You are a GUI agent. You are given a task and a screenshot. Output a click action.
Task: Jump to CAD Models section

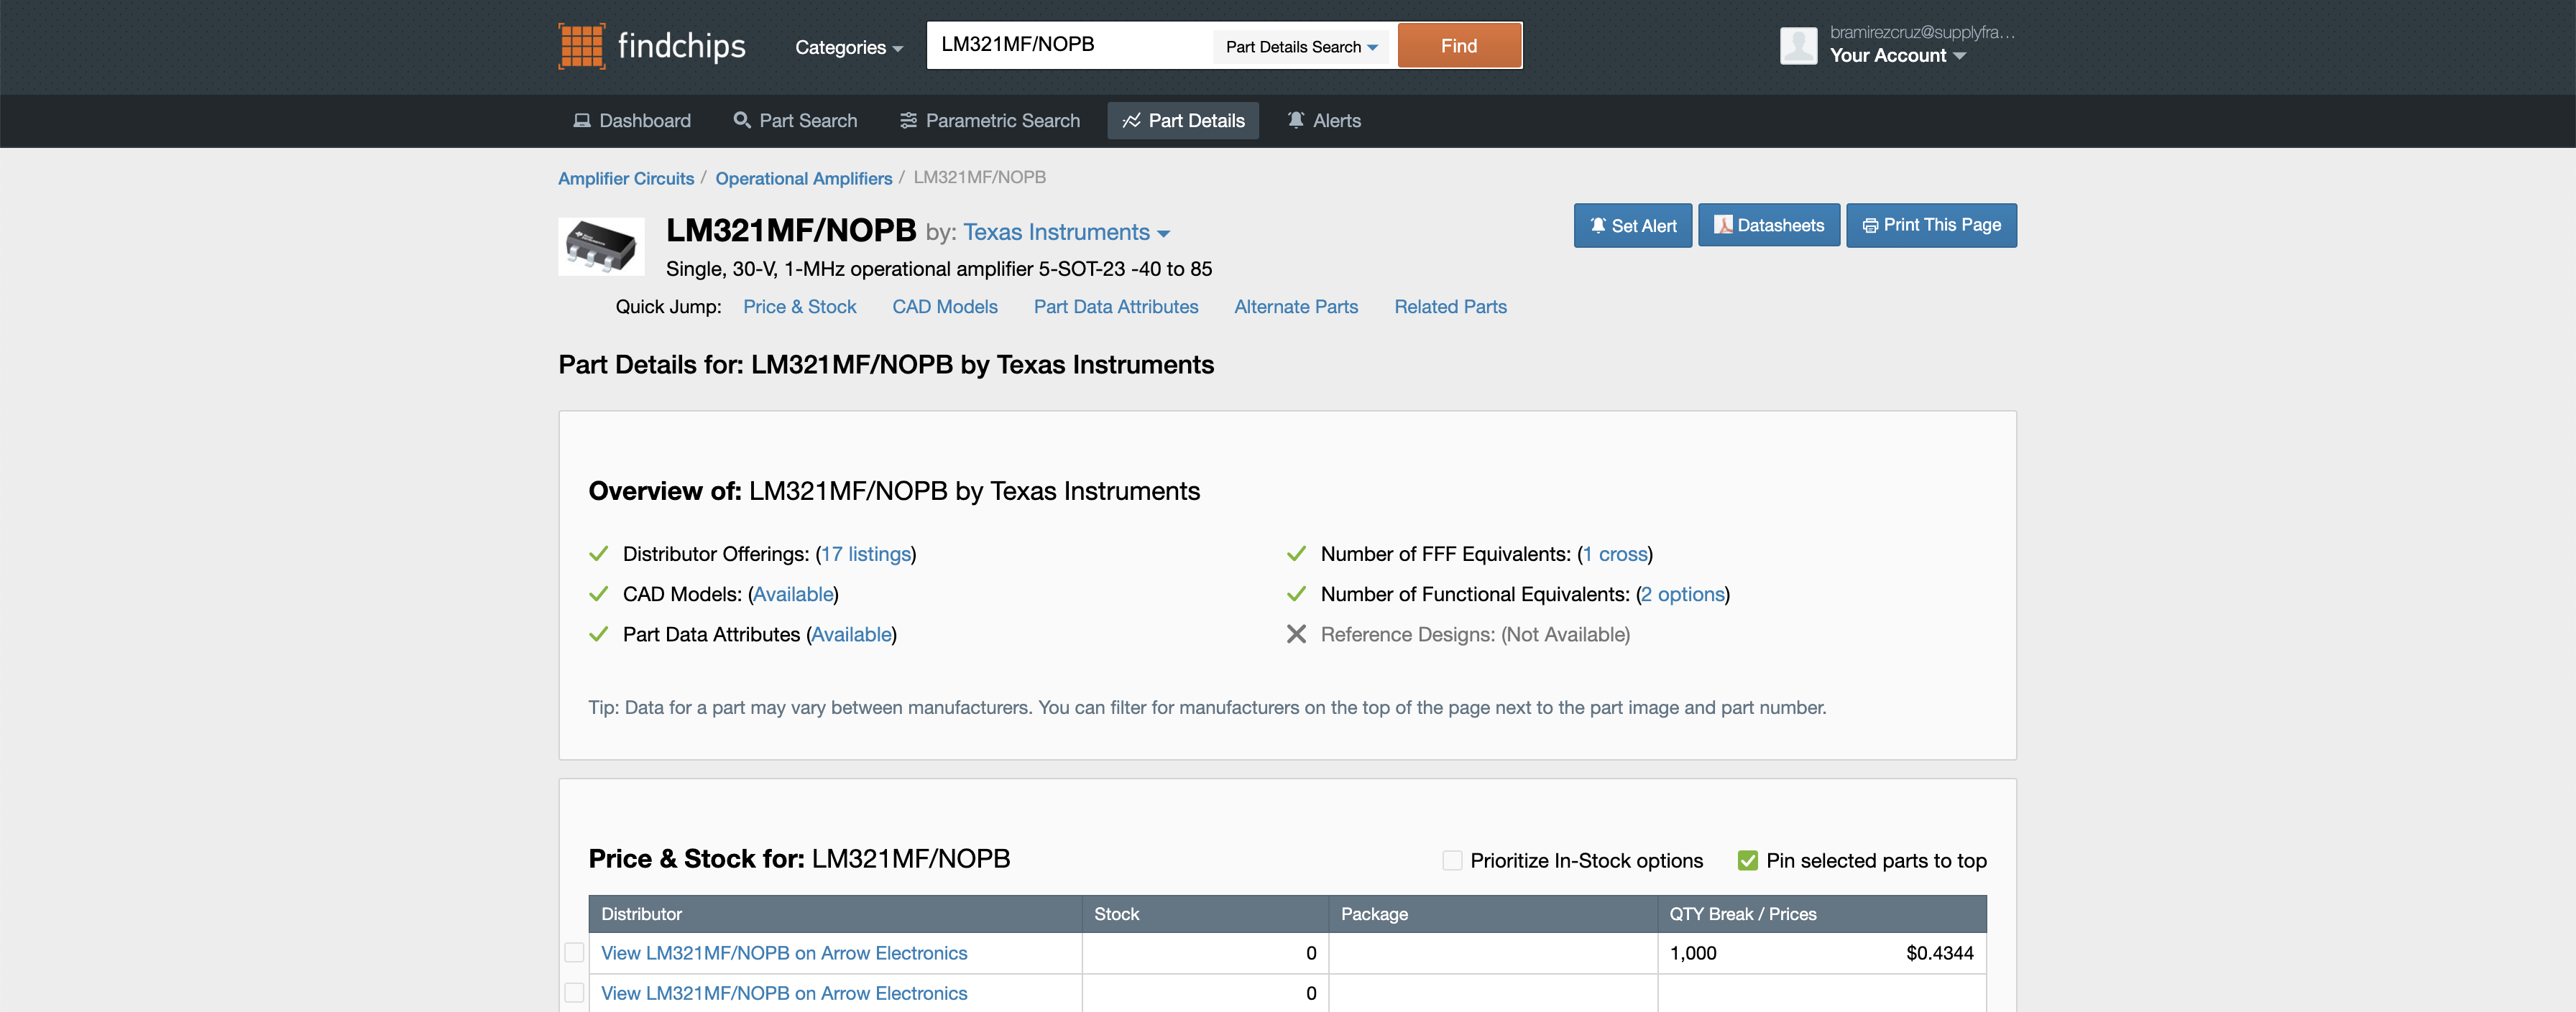click(945, 307)
